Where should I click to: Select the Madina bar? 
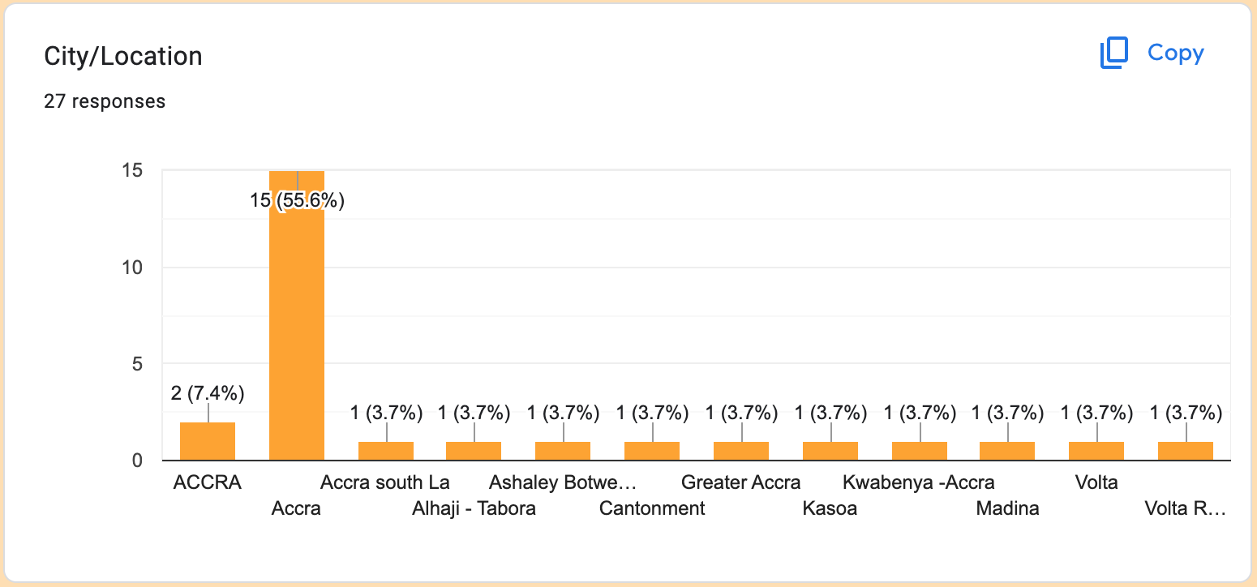(1007, 452)
